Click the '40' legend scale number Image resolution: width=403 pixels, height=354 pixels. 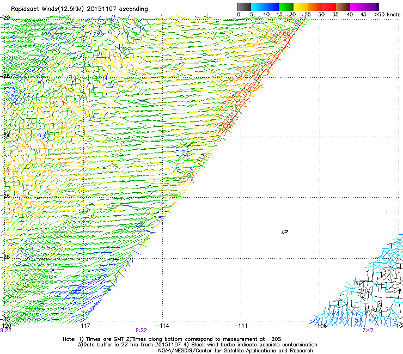350,15
